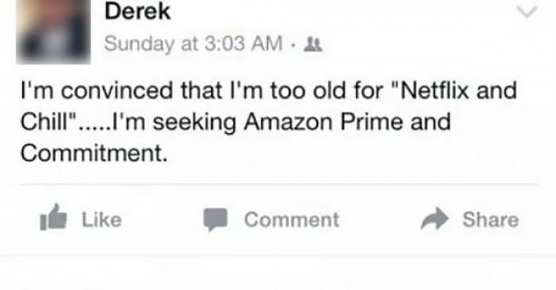Click the dot separator after 3:03 AM
The image size is (556, 290).
point(293,45)
